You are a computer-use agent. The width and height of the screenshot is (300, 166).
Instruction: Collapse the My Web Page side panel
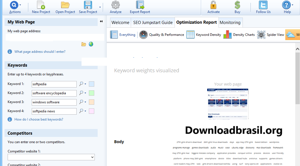[x=101, y=21]
